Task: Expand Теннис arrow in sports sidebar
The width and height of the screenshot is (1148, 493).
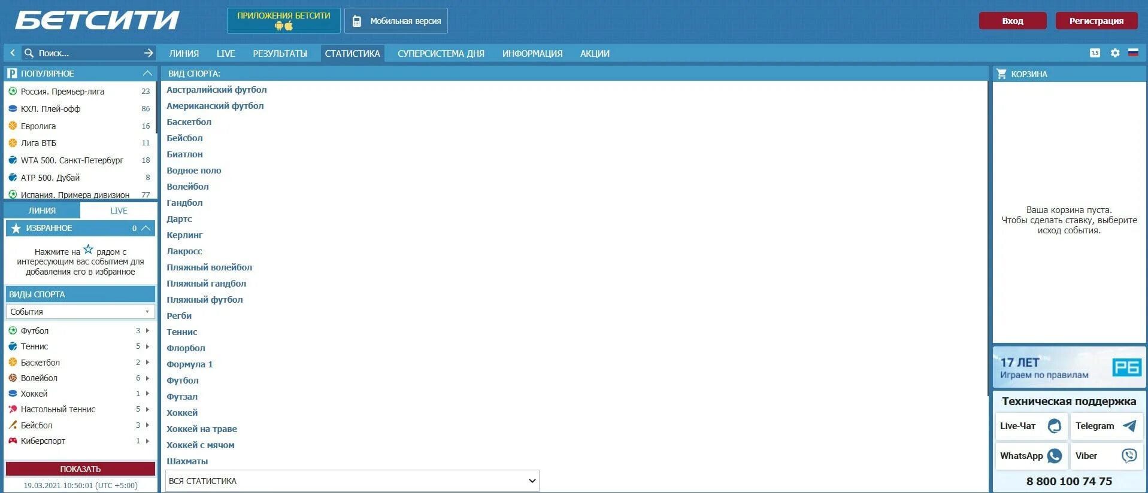Action: click(x=147, y=346)
